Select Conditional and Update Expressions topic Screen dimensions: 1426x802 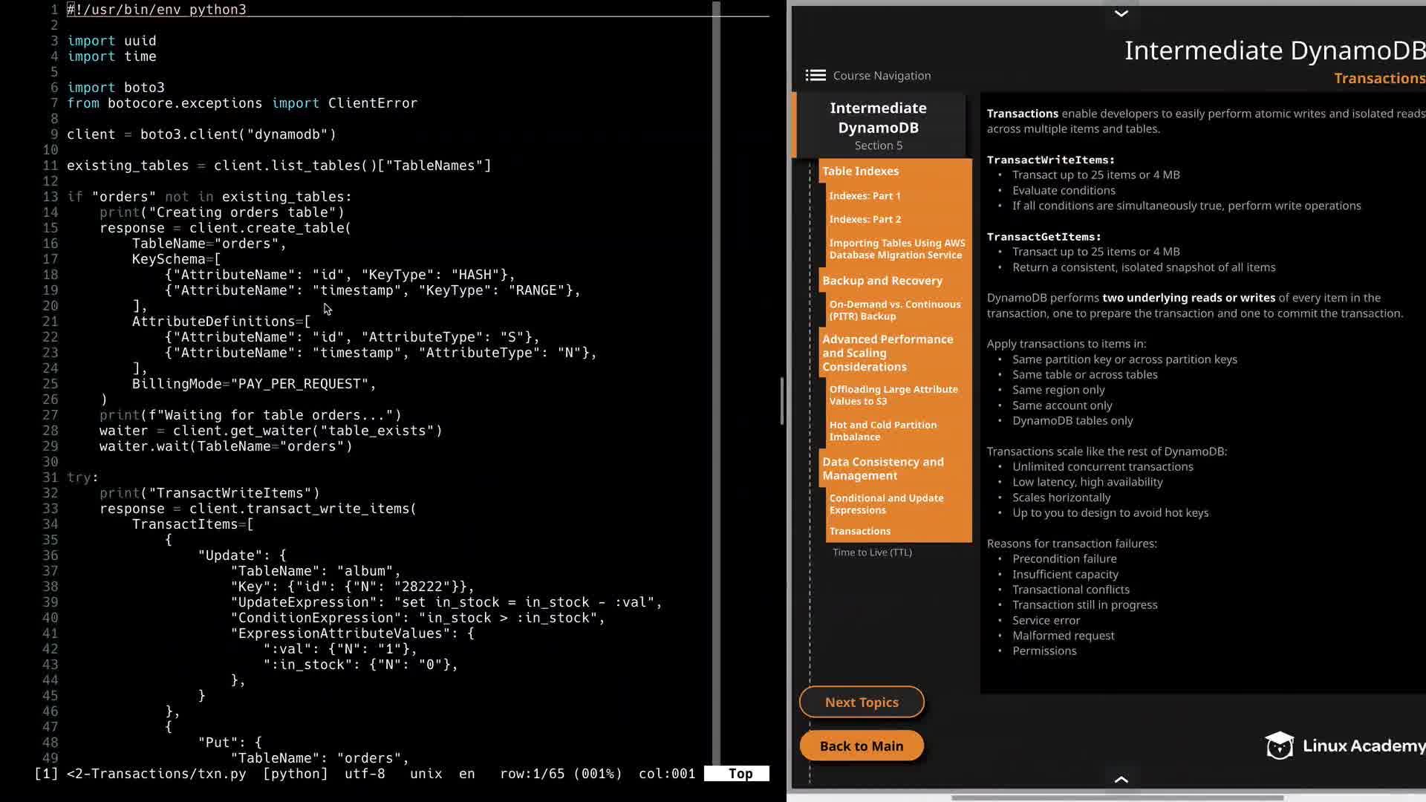coord(886,504)
